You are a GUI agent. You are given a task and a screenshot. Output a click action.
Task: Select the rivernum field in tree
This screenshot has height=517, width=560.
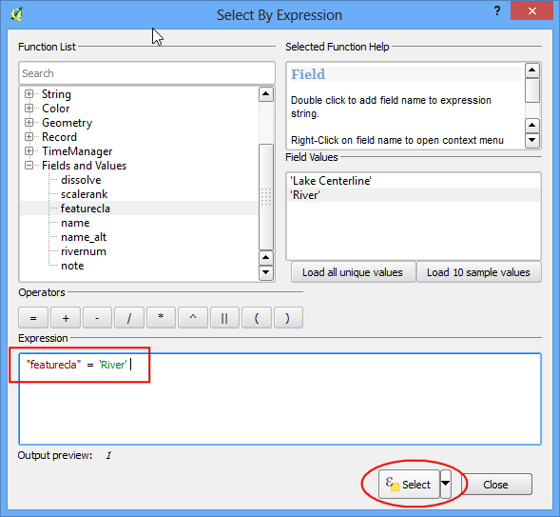84,251
